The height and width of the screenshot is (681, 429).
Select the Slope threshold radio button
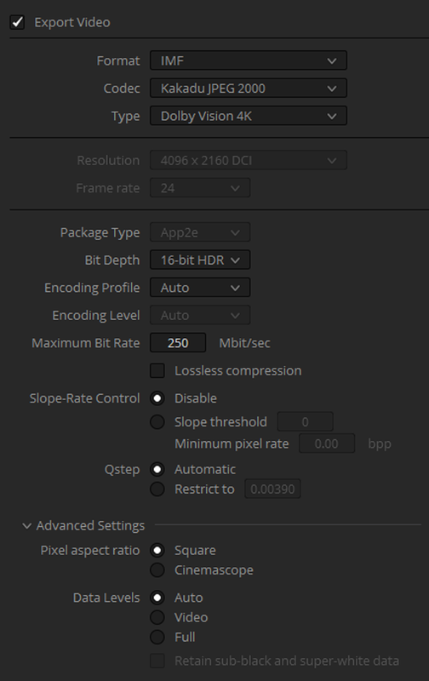click(157, 421)
